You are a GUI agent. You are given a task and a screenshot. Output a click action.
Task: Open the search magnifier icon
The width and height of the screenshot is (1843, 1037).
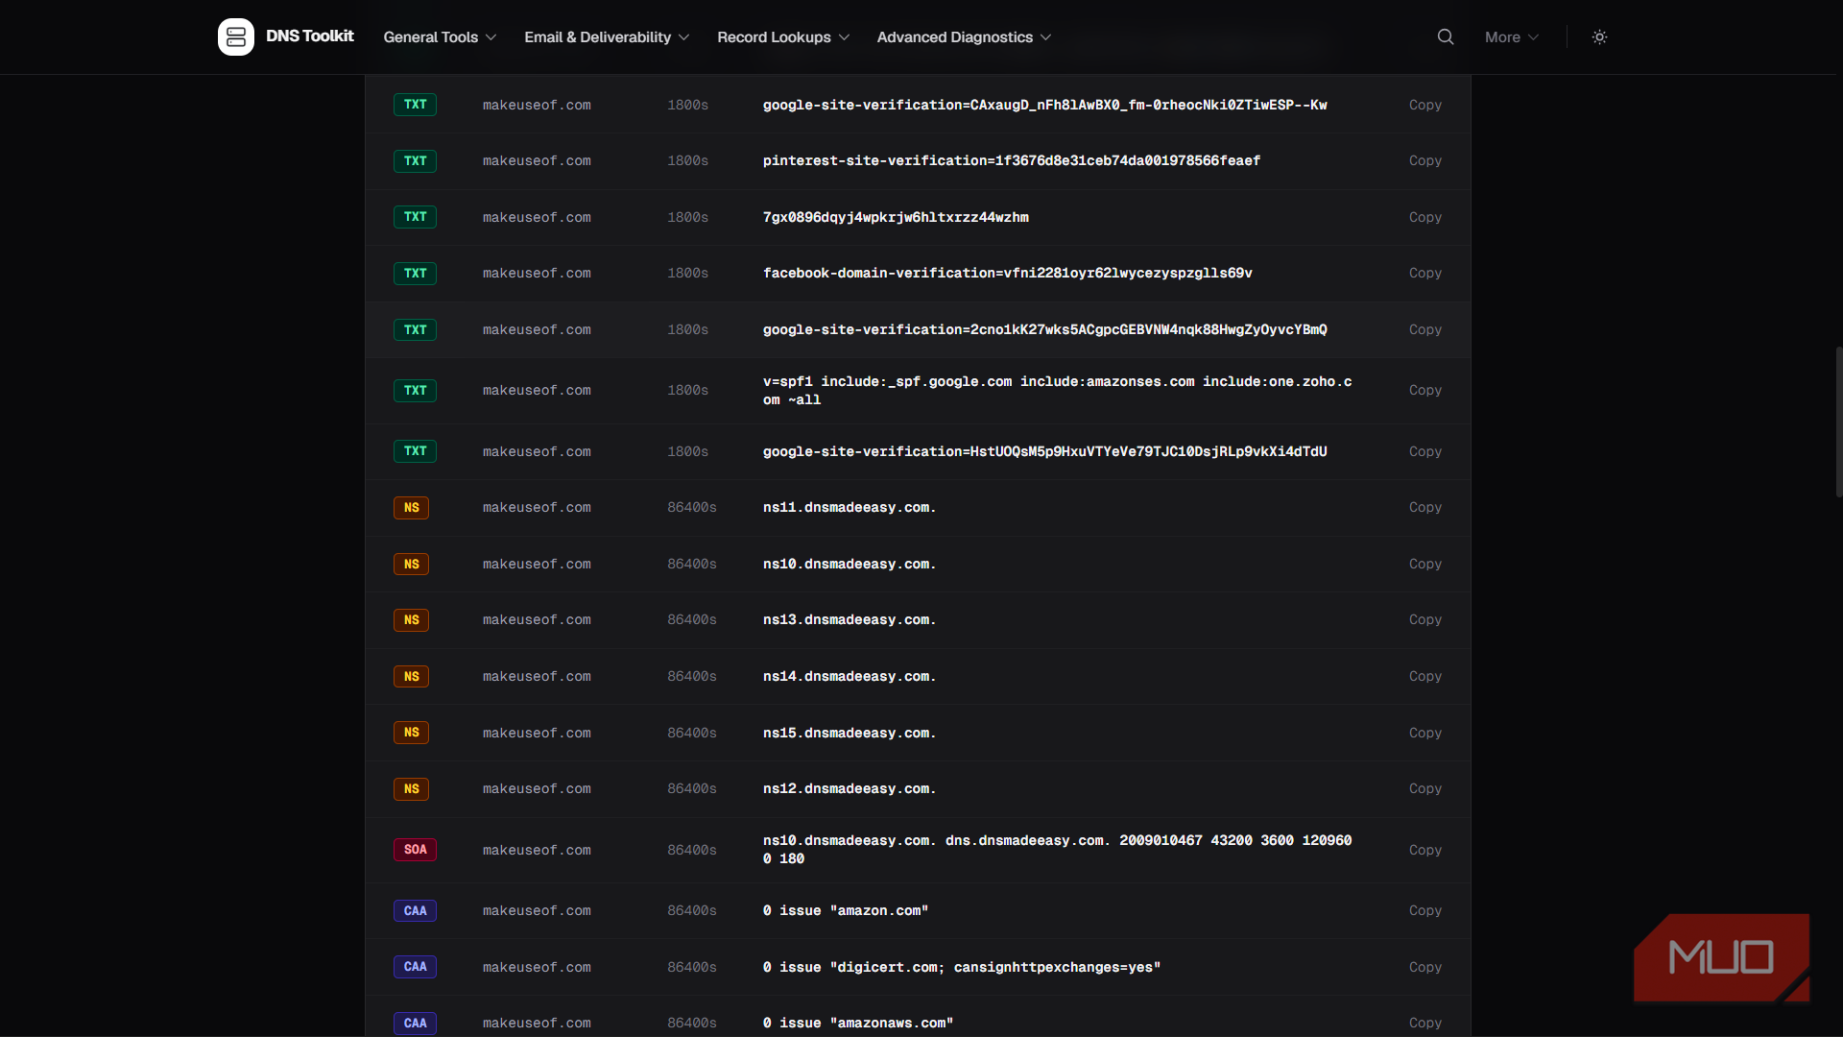tap(1446, 36)
